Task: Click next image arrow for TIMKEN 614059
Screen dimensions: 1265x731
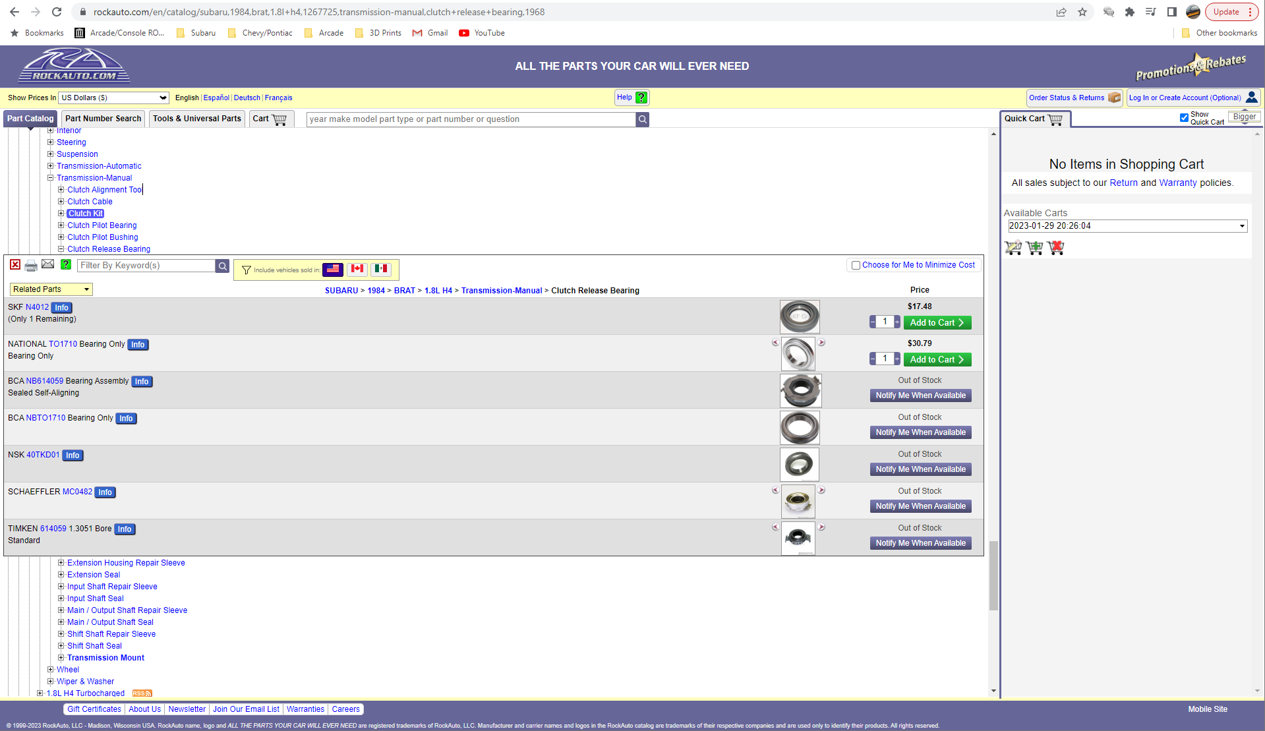Action: pyautogui.click(x=821, y=527)
